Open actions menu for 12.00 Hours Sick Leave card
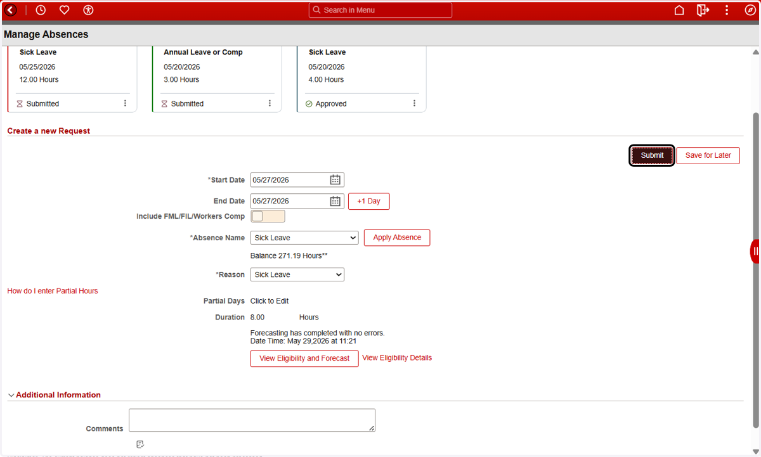Screen dimensions: 761x457 125,103
